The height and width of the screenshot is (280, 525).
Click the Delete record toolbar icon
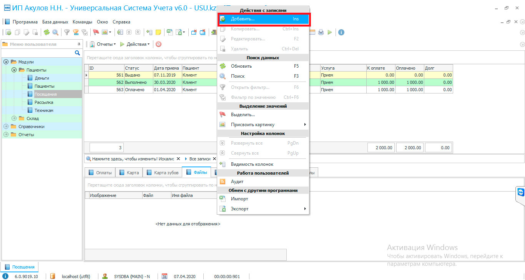(35, 32)
